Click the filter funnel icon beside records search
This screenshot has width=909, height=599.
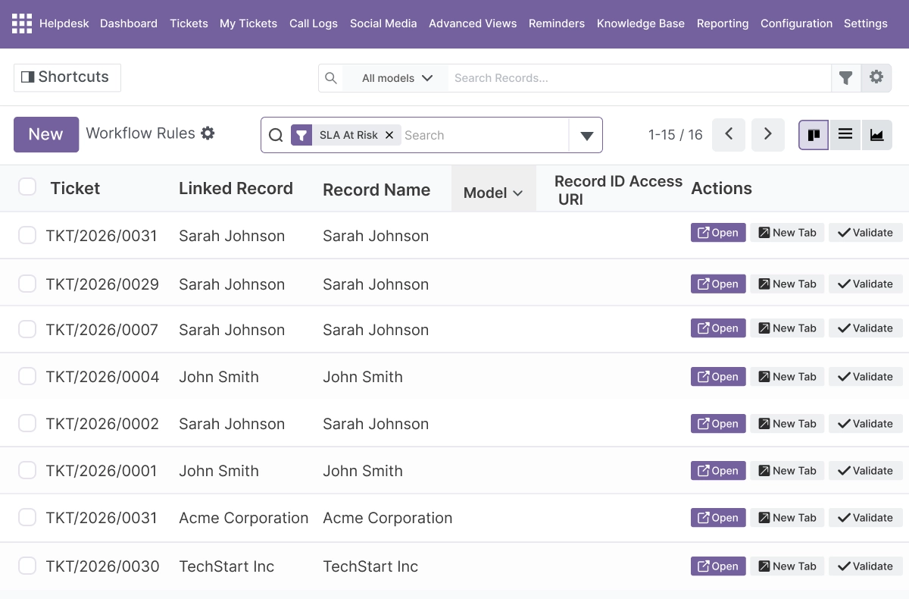(x=846, y=77)
